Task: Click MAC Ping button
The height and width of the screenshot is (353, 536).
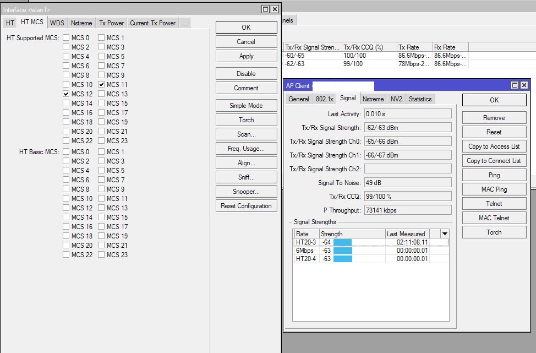Action: [494, 189]
